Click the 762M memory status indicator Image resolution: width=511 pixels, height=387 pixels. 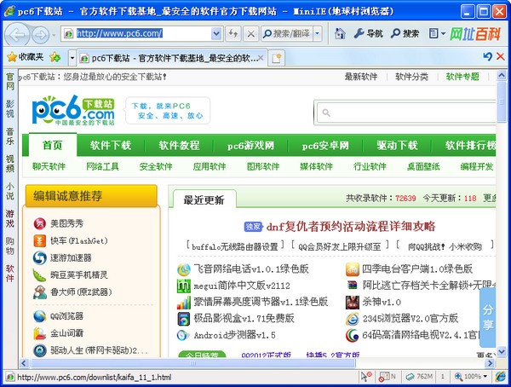point(419,377)
